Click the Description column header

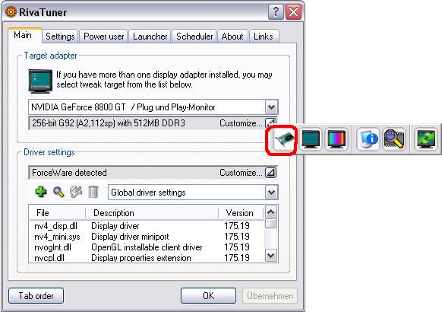[152, 212]
